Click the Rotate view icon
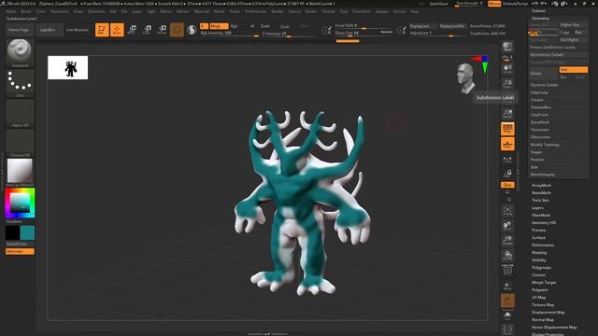The width and height of the screenshot is (598, 336). coord(507,256)
